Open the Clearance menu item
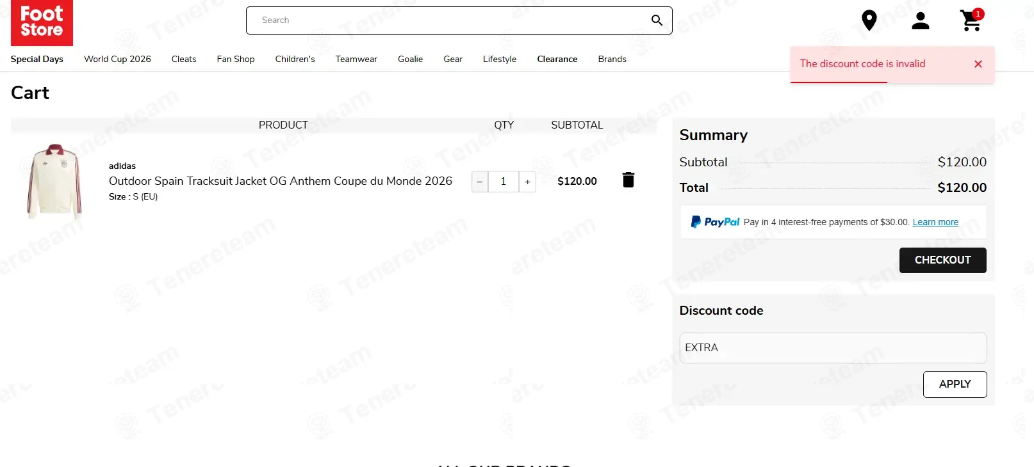Image resolution: width=1034 pixels, height=467 pixels. click(557, 59)
